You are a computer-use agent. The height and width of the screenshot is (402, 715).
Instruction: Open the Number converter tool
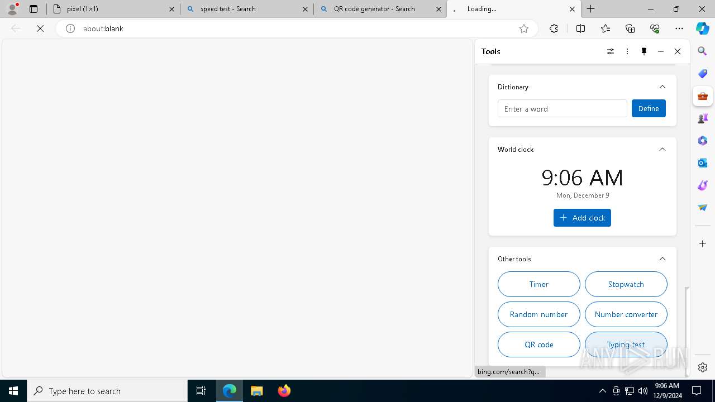click(x=626, y=314)
